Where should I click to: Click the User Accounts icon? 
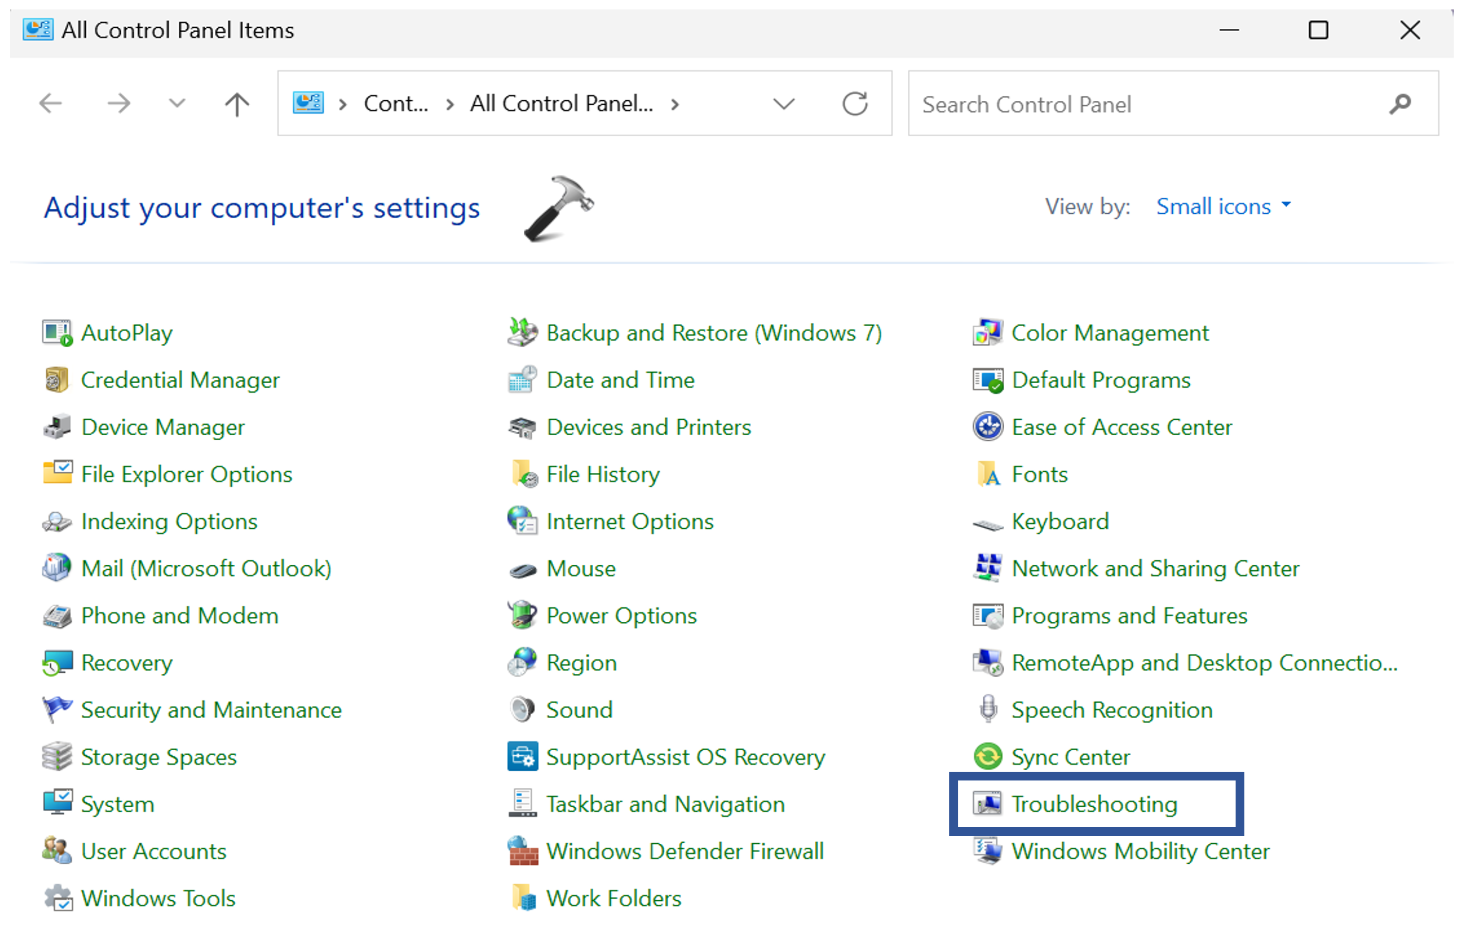pos(57,851)
